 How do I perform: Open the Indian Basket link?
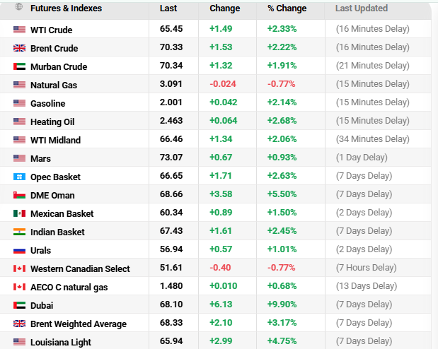pos(57,232)
